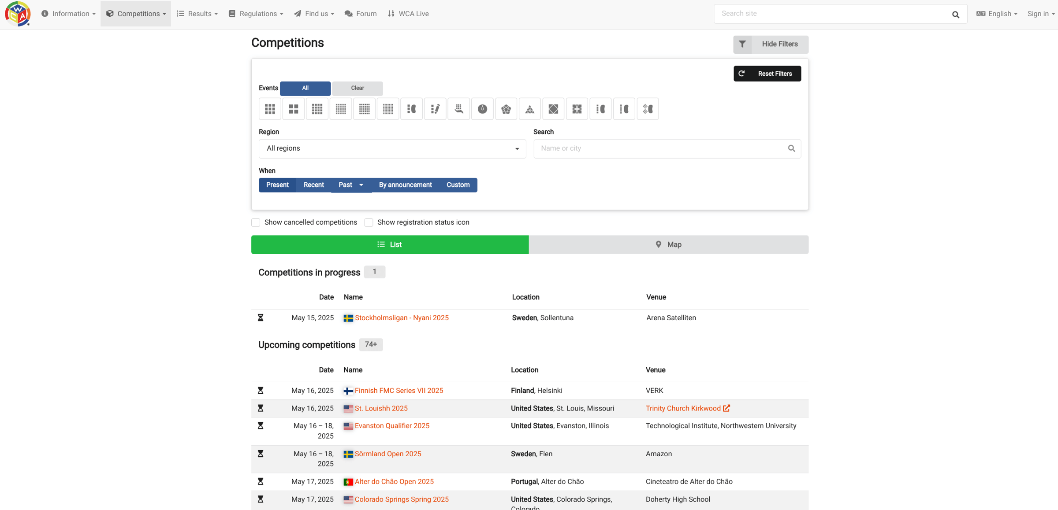Viewport: 1058px width, 510px height.
Task: Select the Skewb event icon
Action: tap(553, 109)
